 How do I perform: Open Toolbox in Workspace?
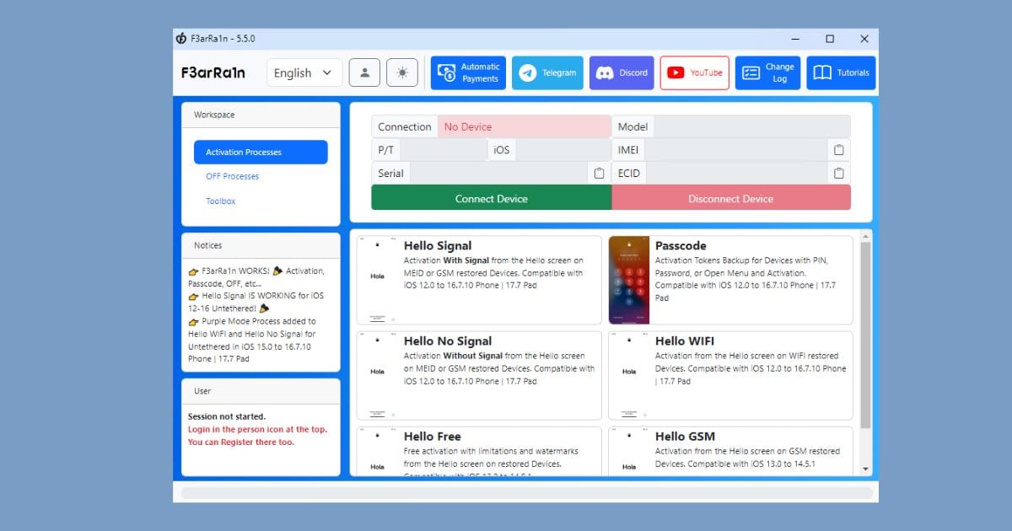(221, 201)
